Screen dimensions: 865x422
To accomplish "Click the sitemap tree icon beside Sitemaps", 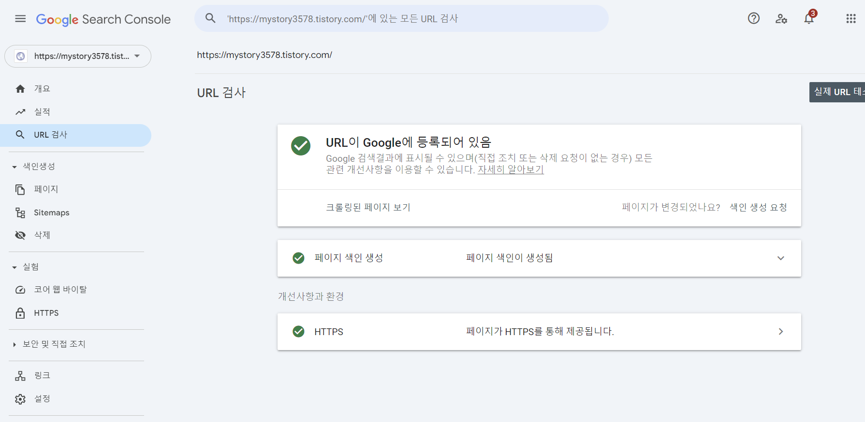I will [20, 212].
